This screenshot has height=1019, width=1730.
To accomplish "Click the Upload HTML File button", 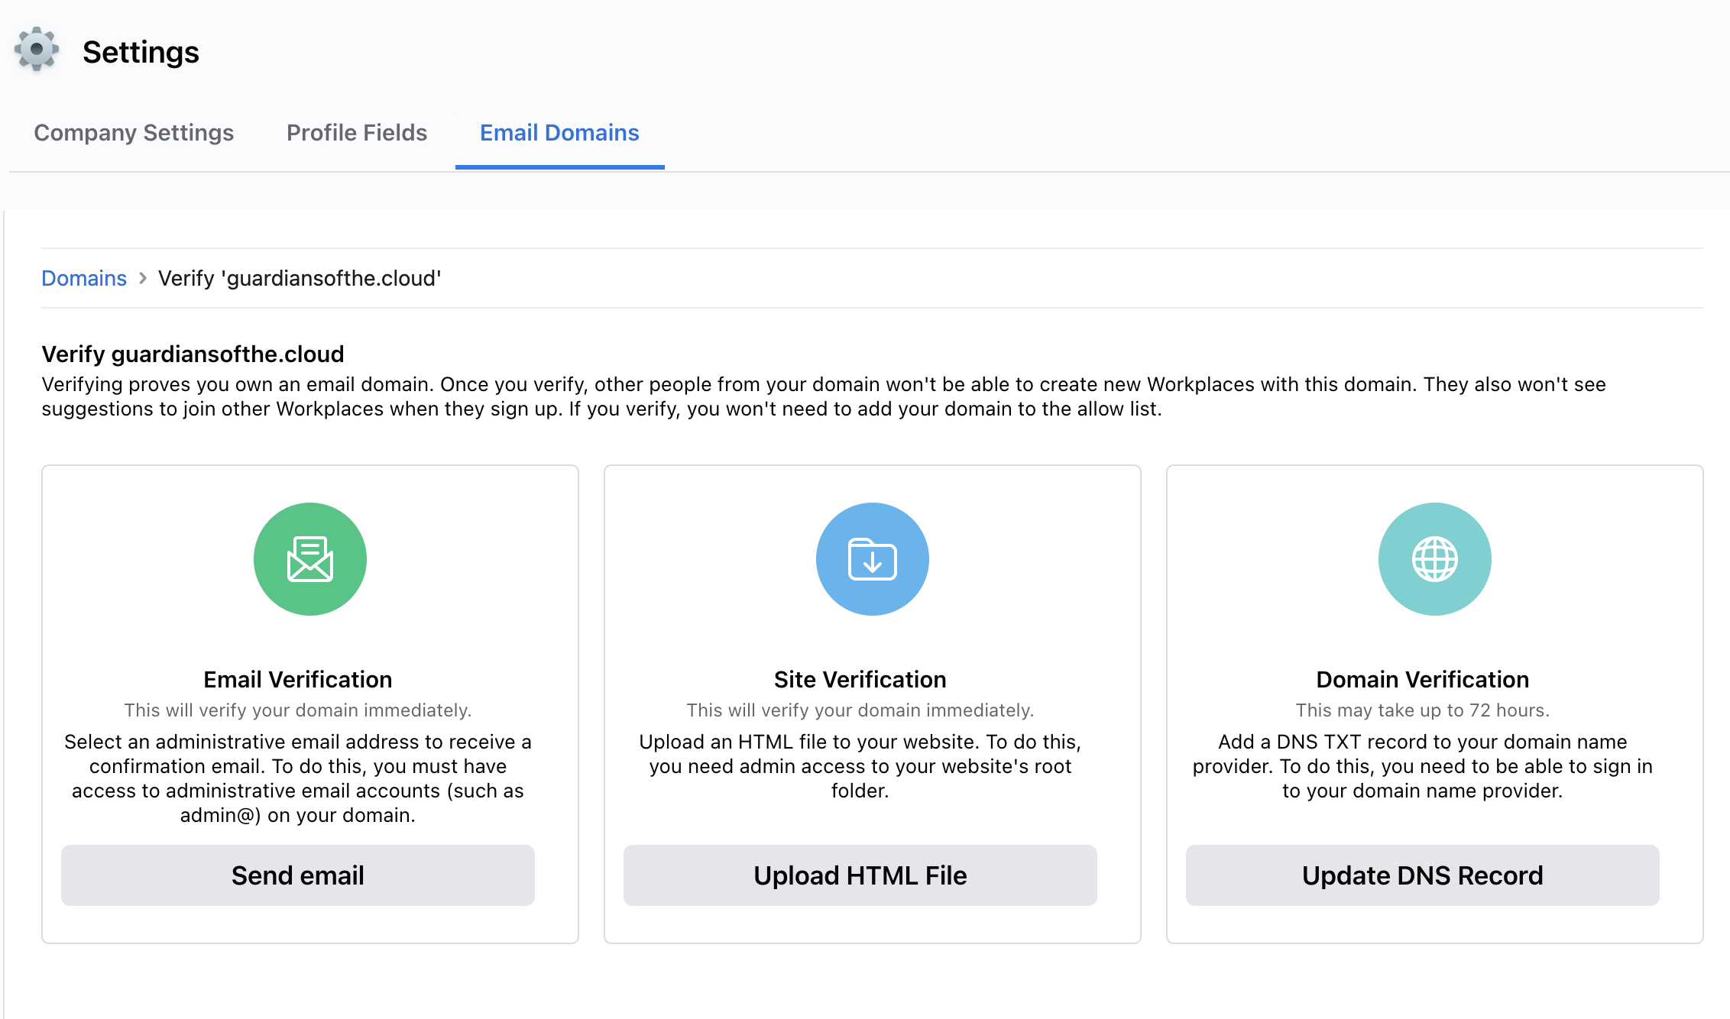I will 860,875.
